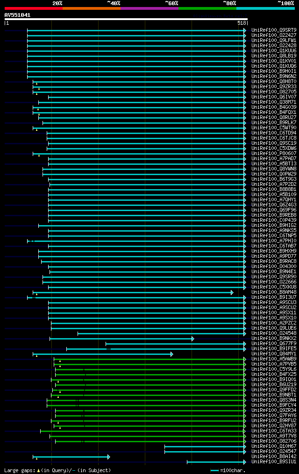Click the Q84MY1 alignment end arrow
The width and height of the screenshot is (299, 474).
coord(172,354)
